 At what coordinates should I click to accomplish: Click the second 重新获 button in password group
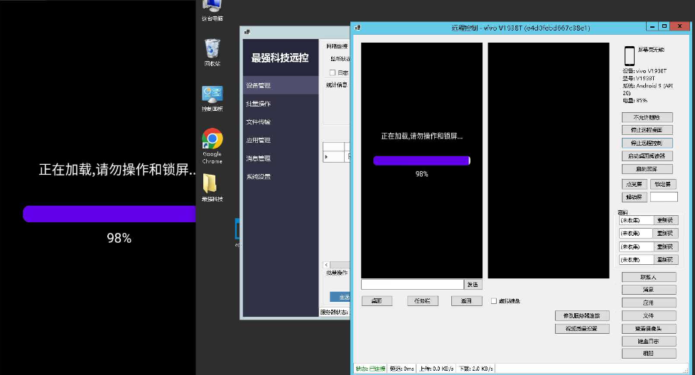tap(665, 234)
